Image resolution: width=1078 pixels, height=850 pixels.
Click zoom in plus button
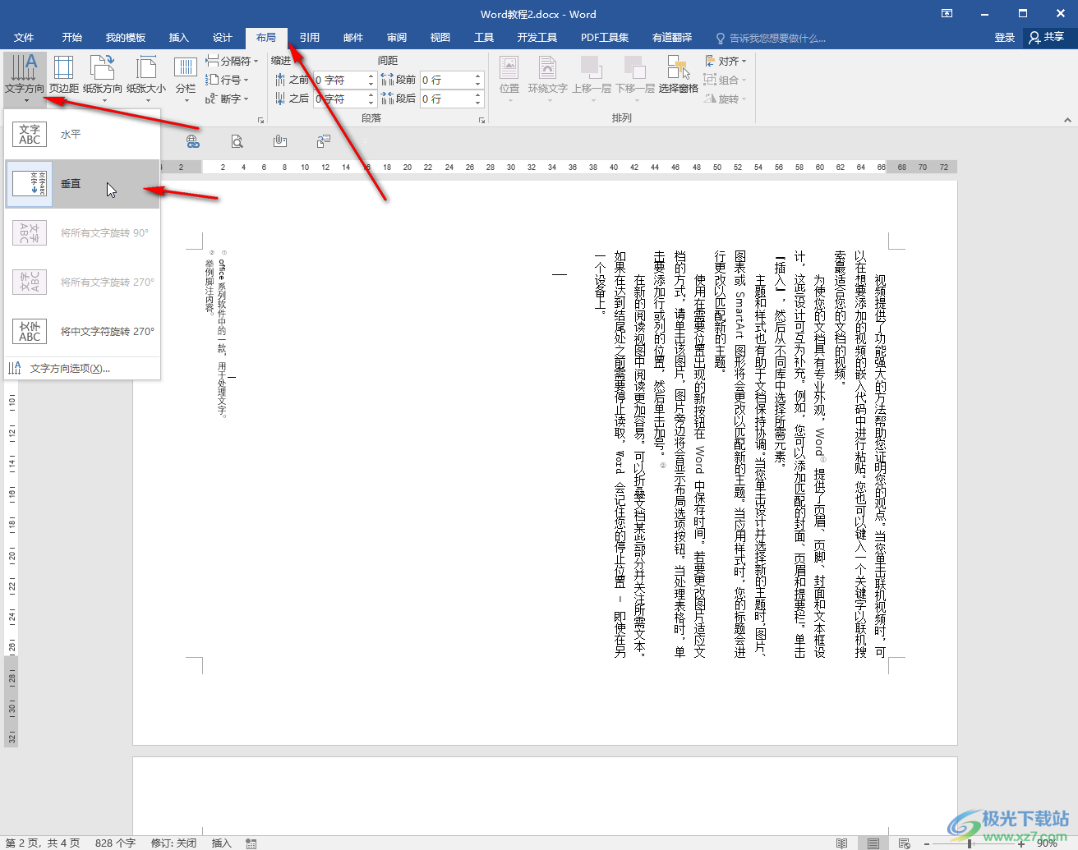point(1021,843)
